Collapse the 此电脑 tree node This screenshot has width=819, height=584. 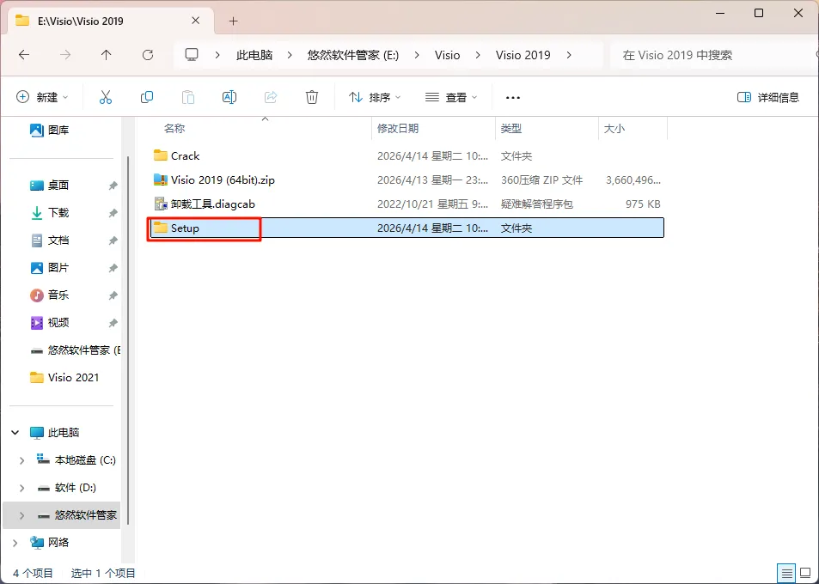click(x=15, y=433)
